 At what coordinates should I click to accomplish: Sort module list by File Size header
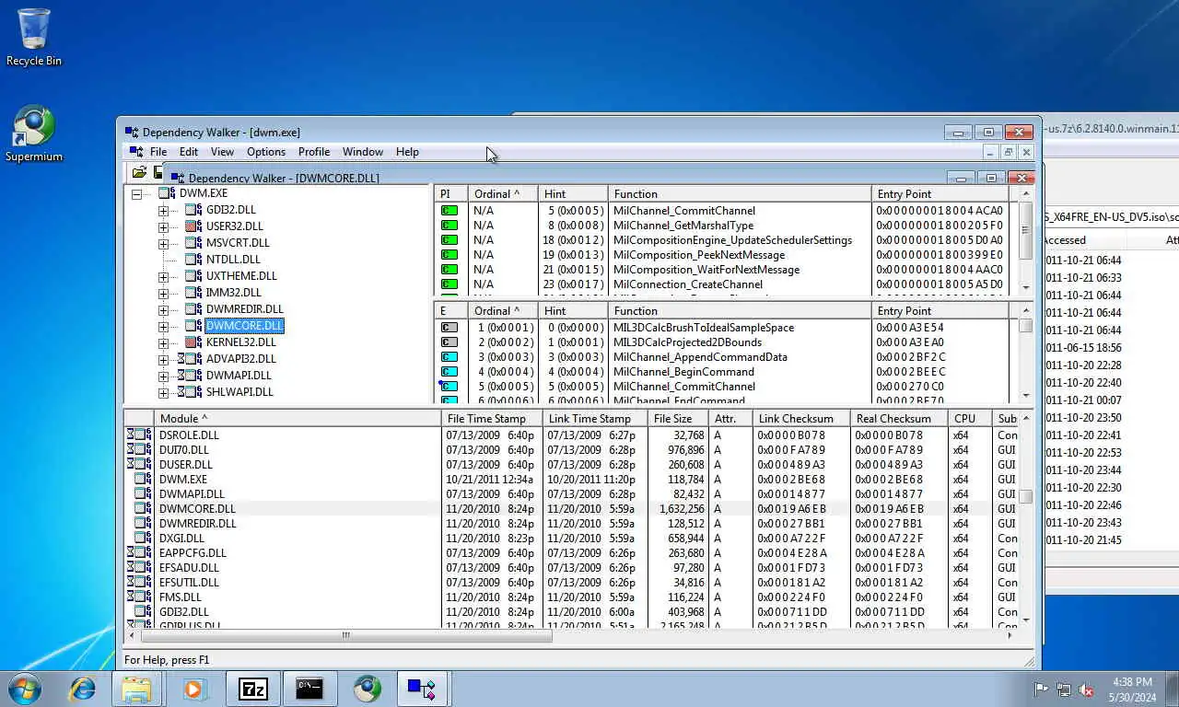pos(676,419)
